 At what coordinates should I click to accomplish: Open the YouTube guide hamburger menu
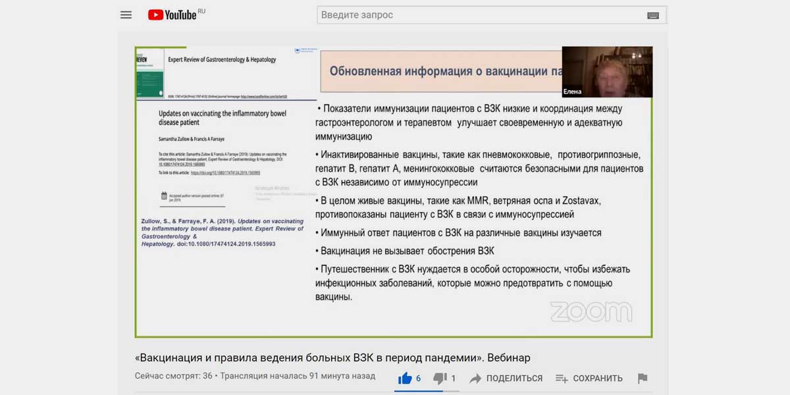tap(126, 14)
